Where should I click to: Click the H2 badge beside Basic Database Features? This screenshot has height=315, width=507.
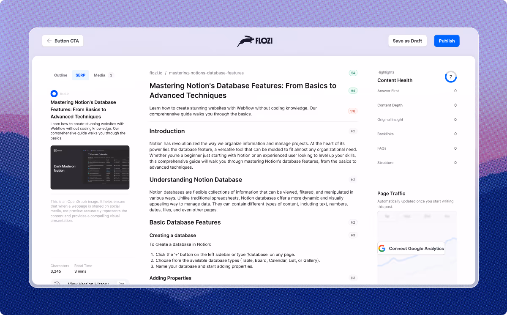point(353,222)
